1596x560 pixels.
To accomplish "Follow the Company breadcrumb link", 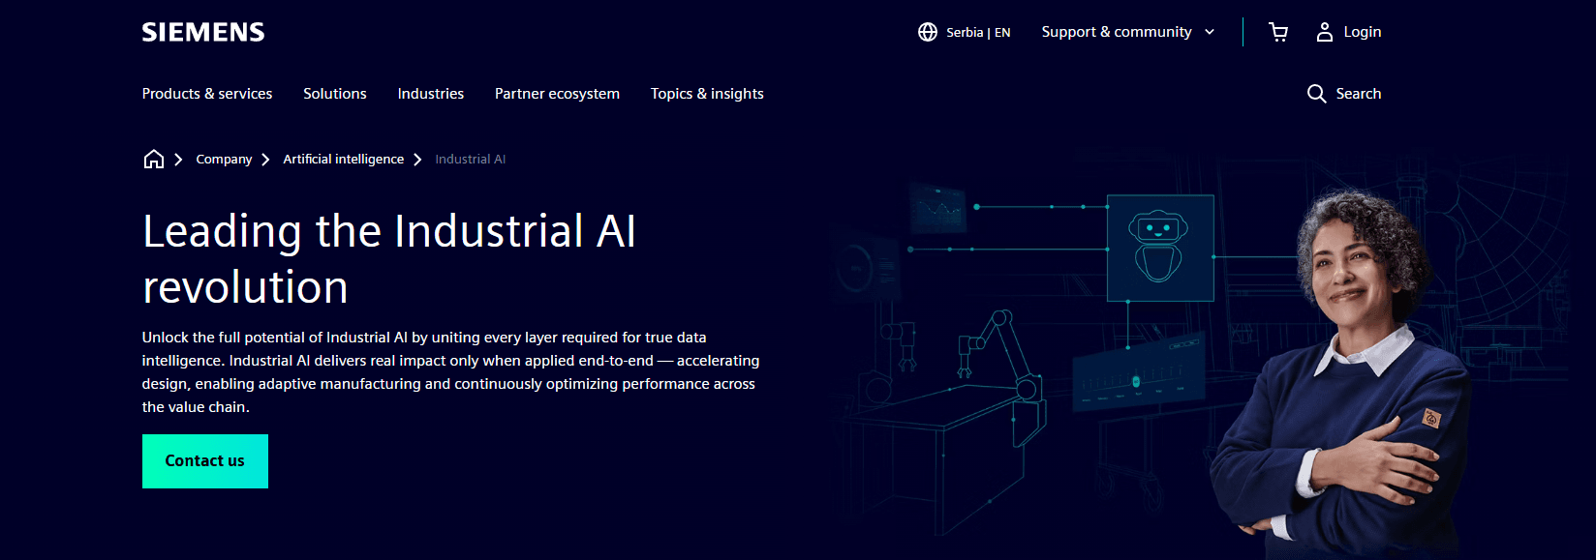I will coord(224,160).
